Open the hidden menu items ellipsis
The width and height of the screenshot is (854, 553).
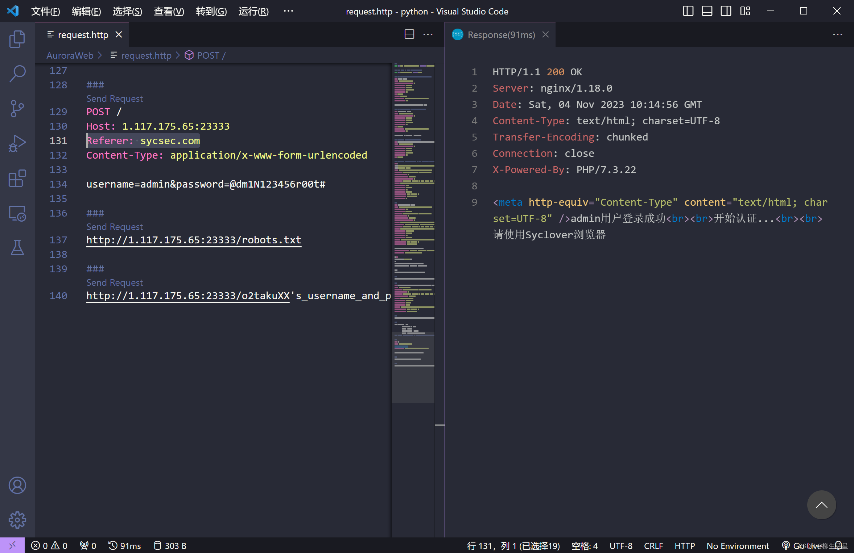(x=288, y=11)
